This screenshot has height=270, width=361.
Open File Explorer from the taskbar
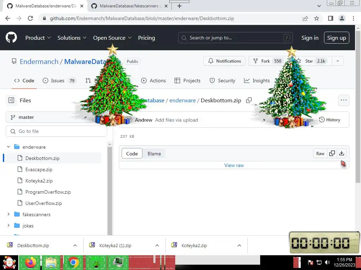(x=51, y=262)
